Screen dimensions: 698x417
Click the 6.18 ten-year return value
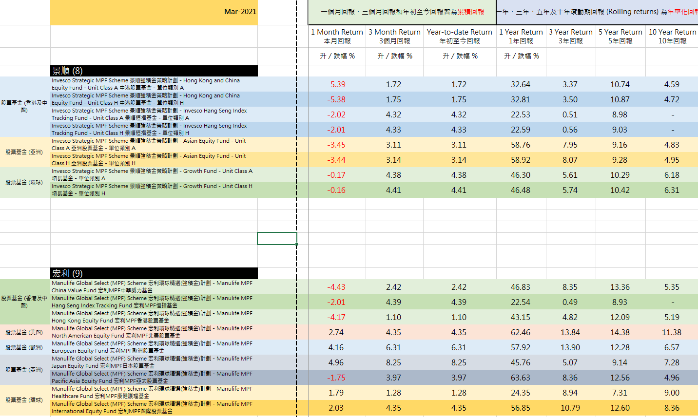[x=672, y=175]
